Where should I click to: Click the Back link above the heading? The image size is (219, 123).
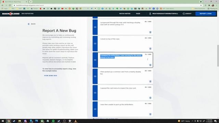32,24
